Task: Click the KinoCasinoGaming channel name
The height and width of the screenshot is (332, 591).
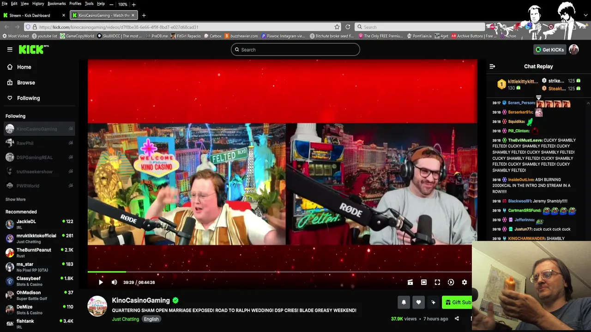Action: coord(141,300)
